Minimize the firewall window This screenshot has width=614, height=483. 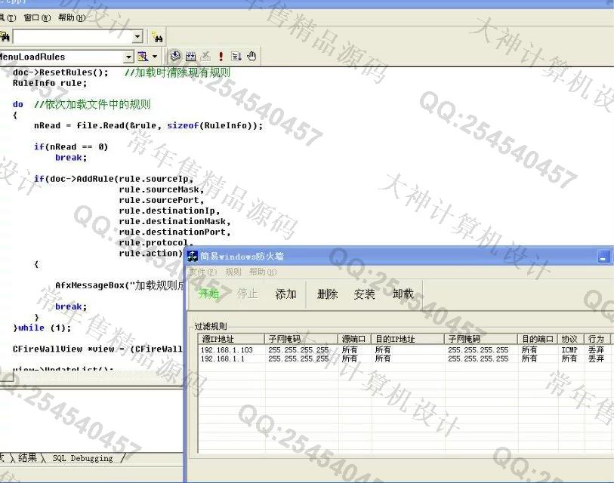pos(603,257)
